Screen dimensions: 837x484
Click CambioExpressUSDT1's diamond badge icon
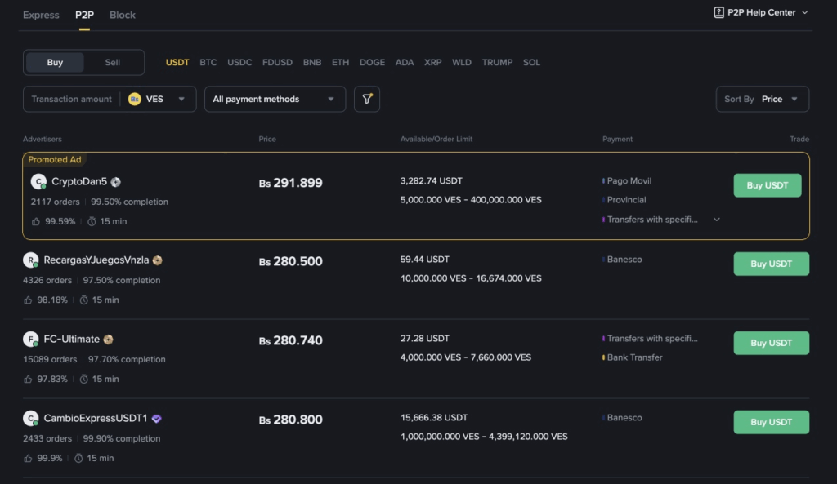click(x=156, y=419)
